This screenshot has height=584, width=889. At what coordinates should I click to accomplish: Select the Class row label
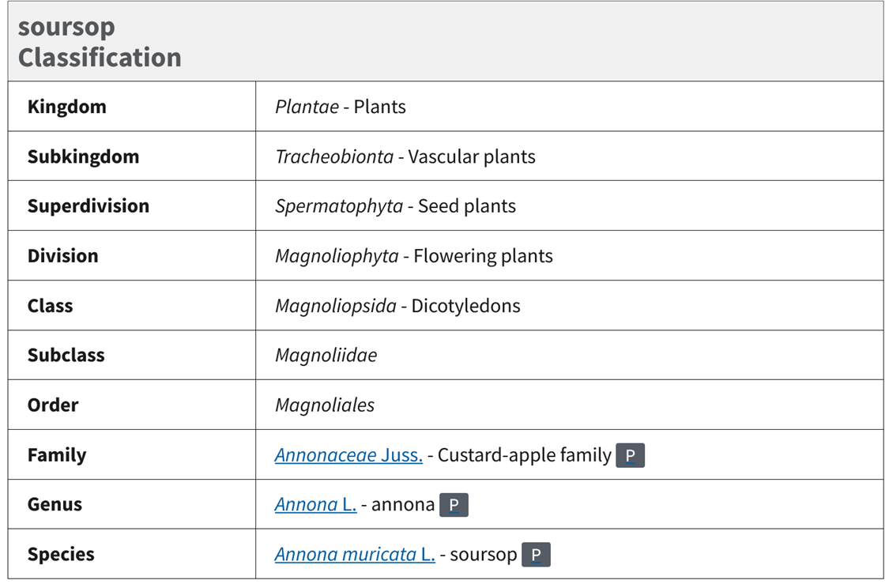tap(50, 307)
